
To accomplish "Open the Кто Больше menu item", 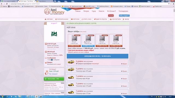I will 111,11.
